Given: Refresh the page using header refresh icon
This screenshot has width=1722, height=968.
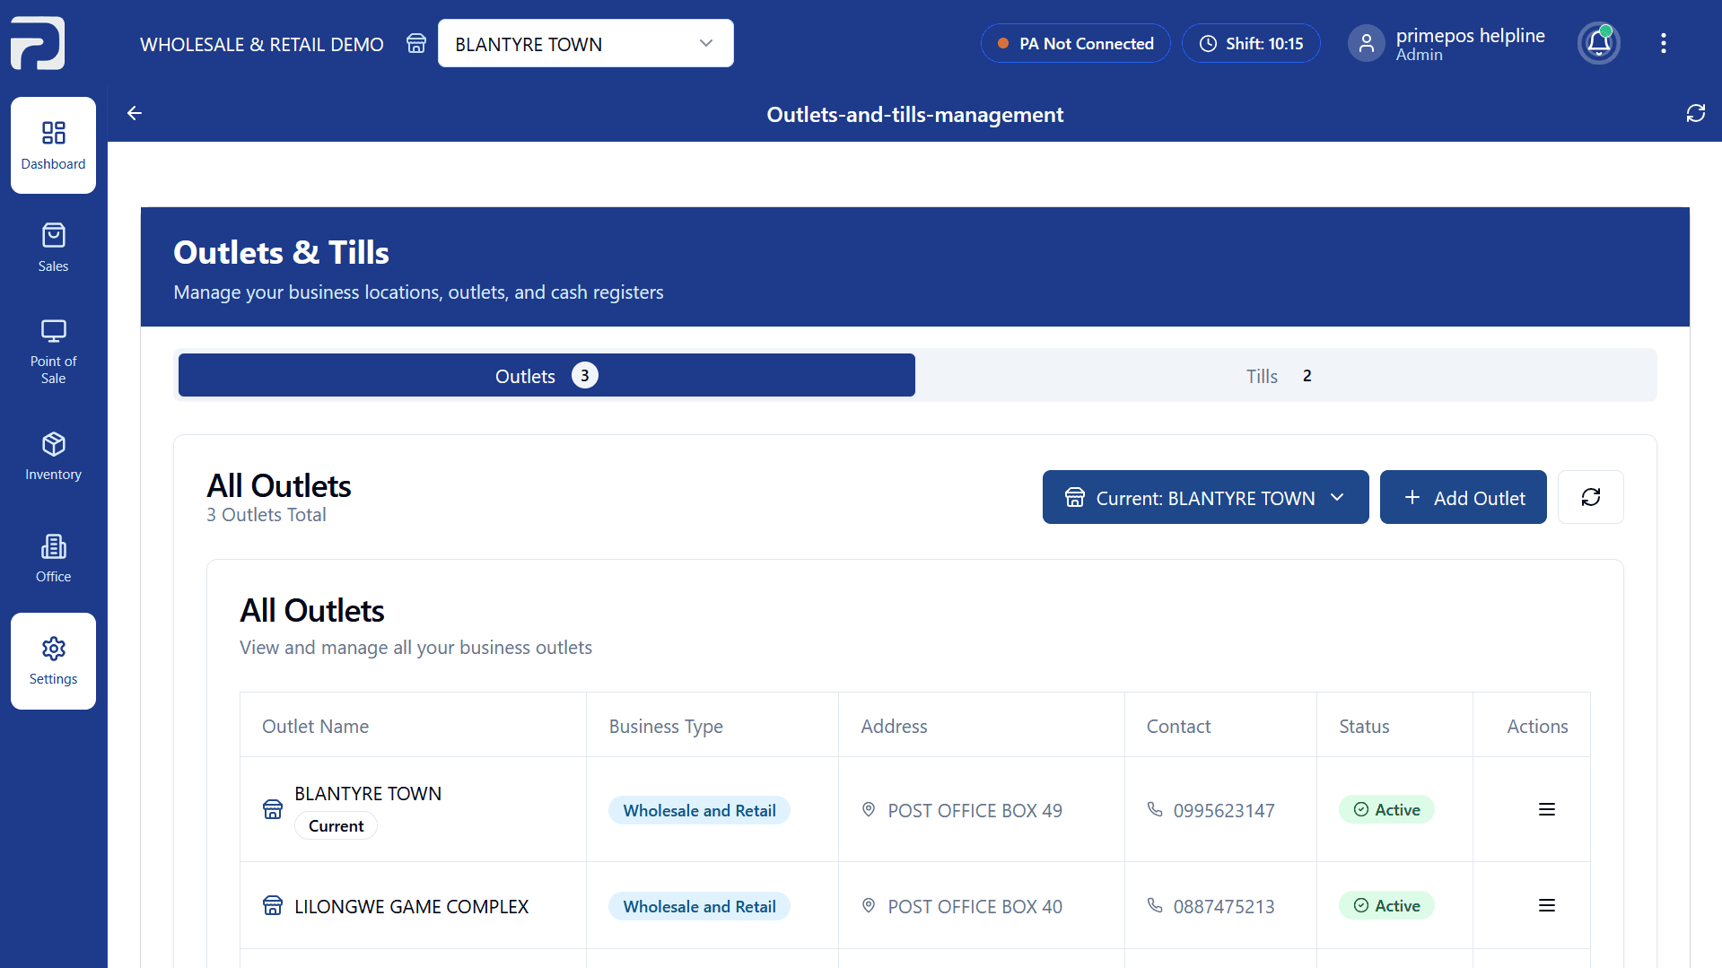Looking at the screenshot, I should pyautogui.click(x=1695, y=113).
